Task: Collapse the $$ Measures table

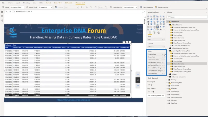Action: click(x=167, y=22)
